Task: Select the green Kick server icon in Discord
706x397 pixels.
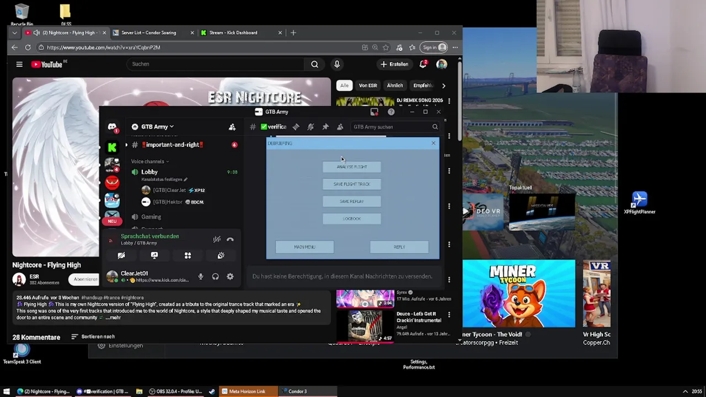Action: click(112, 147)
